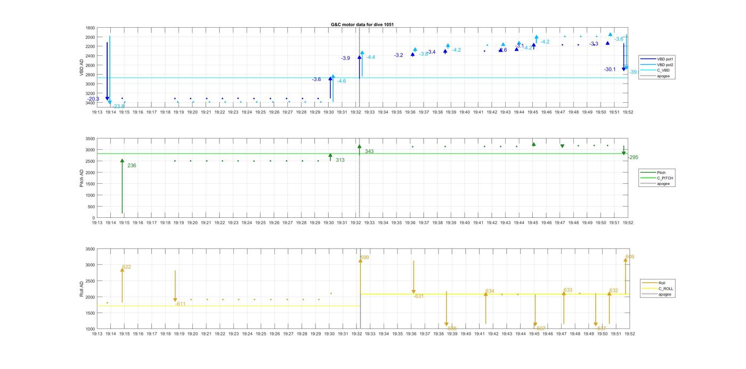The width and height of the screenshot is (746, 369).
Task: Click the '-611' roll data label
Action: (x=181, y=304)
